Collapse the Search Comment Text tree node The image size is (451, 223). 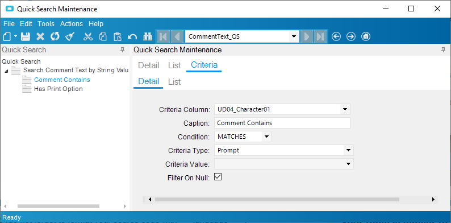(6, 71)
